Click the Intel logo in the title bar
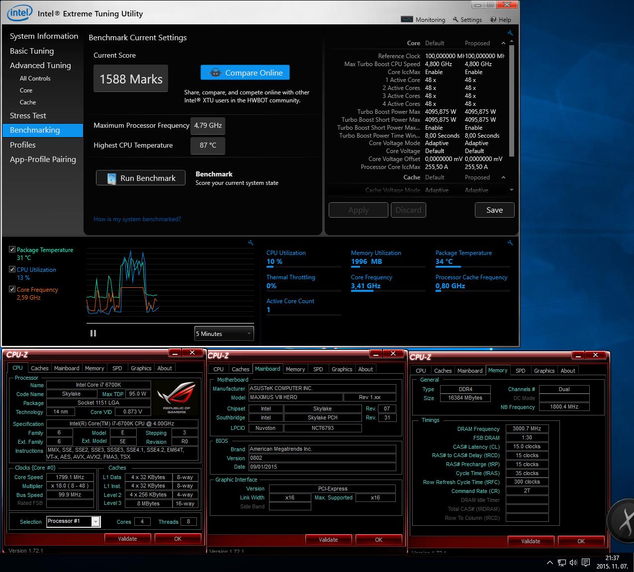The height and width of the screenshot is (572, 634). 20,12
